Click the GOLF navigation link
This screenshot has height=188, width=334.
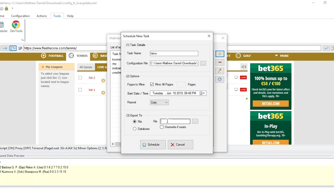[x=247, y=56]
